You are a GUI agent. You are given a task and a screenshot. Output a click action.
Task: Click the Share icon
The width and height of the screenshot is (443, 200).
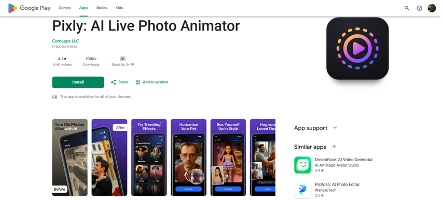113,82
